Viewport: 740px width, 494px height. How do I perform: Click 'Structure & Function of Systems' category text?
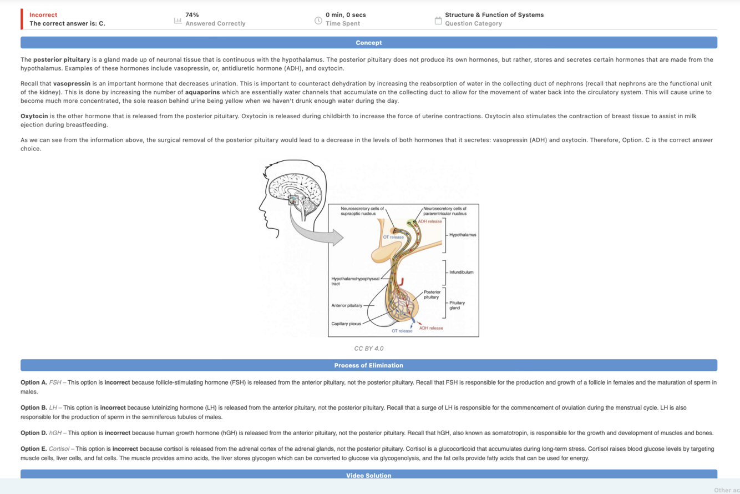(494, 15)
